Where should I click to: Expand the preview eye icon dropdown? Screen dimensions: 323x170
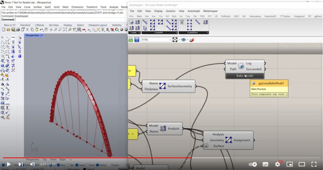click(x=188, y=40)
